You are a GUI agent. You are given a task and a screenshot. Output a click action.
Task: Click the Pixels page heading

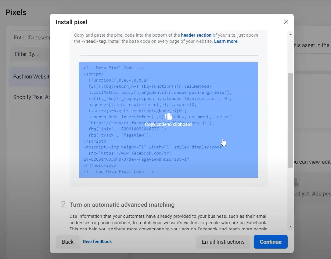16,13
